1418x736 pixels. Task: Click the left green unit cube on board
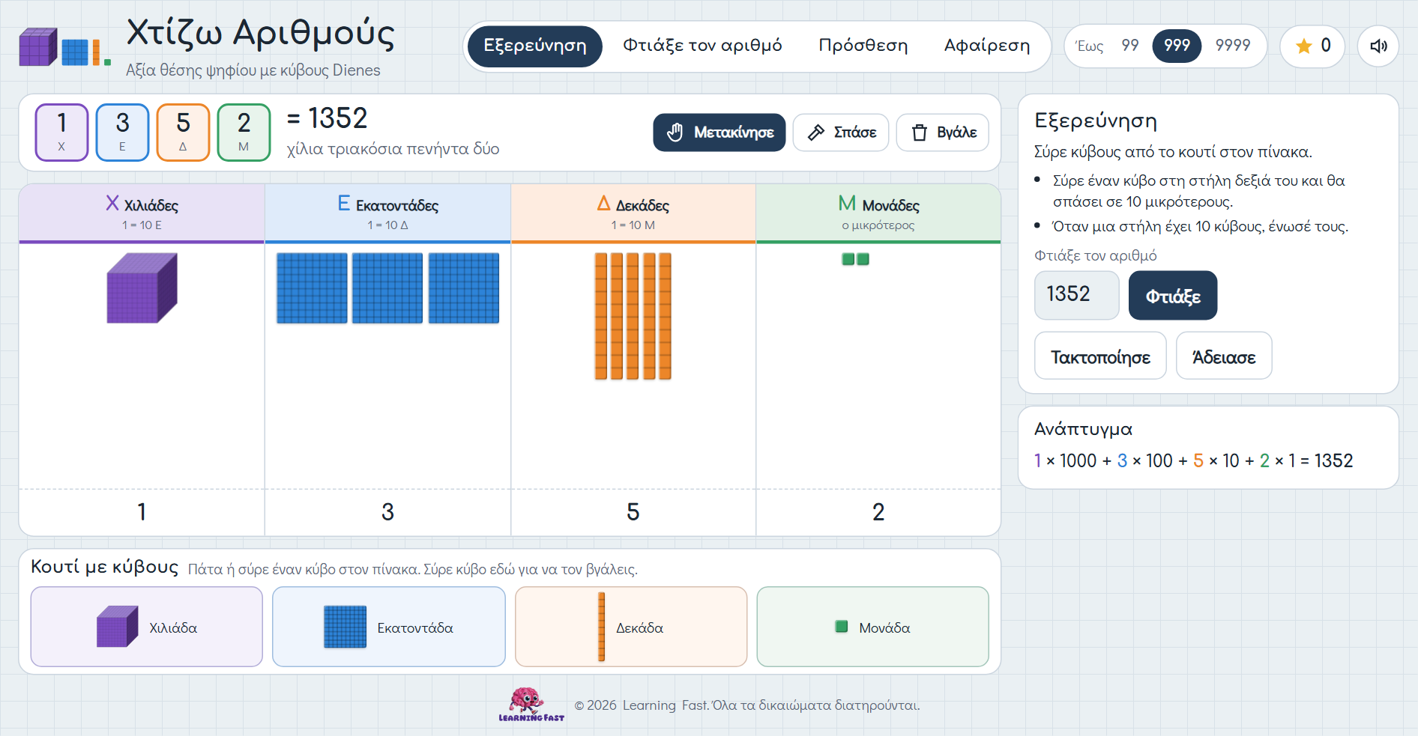[848, 259]
